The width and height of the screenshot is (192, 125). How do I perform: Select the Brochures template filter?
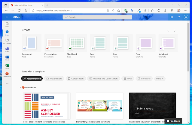click(144, 79)
